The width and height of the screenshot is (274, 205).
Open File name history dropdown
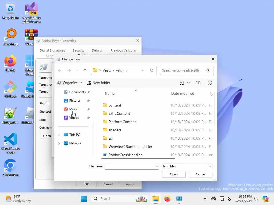point(157,166)
